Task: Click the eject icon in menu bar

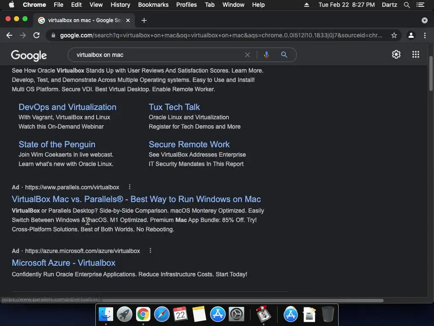Action: pyautogui.click(x=306, y=5)
